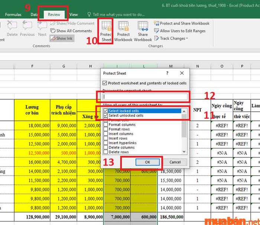Select column N header
Screen dimensions: 260x225
[198, 66]
